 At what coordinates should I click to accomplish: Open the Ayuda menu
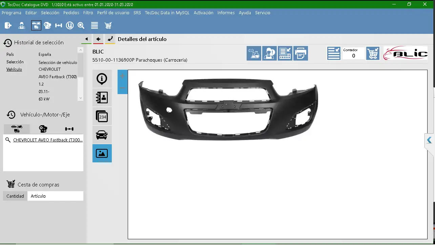pos(245,13)
